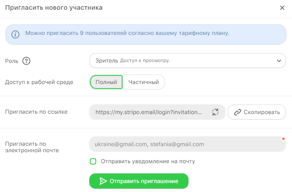Click the Пригласить по электронной почте label
292x192 pixels.
[32, 147]
